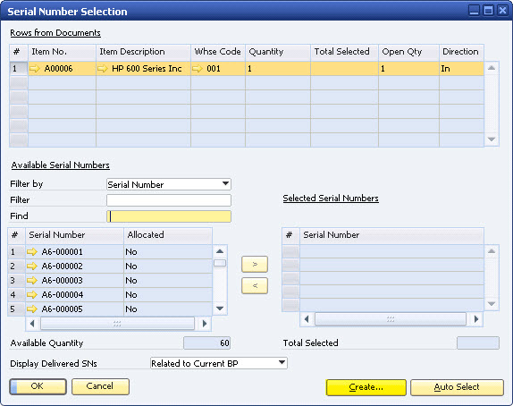Open link arrow for serial A6-000003
Screen dimensions: 513x406
point(32,281)
